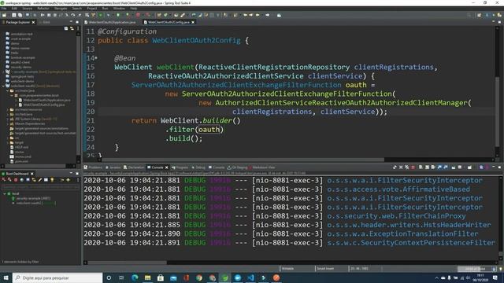
Task: Click the Windows Start button
Action: 6,277
